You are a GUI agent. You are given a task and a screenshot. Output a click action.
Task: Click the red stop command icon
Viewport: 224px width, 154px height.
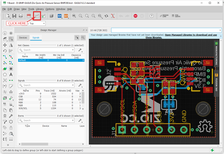[x=136, y=16]
